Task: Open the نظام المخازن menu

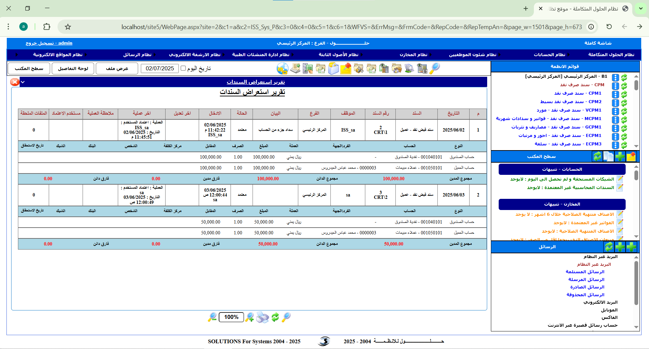Action: 413,54
